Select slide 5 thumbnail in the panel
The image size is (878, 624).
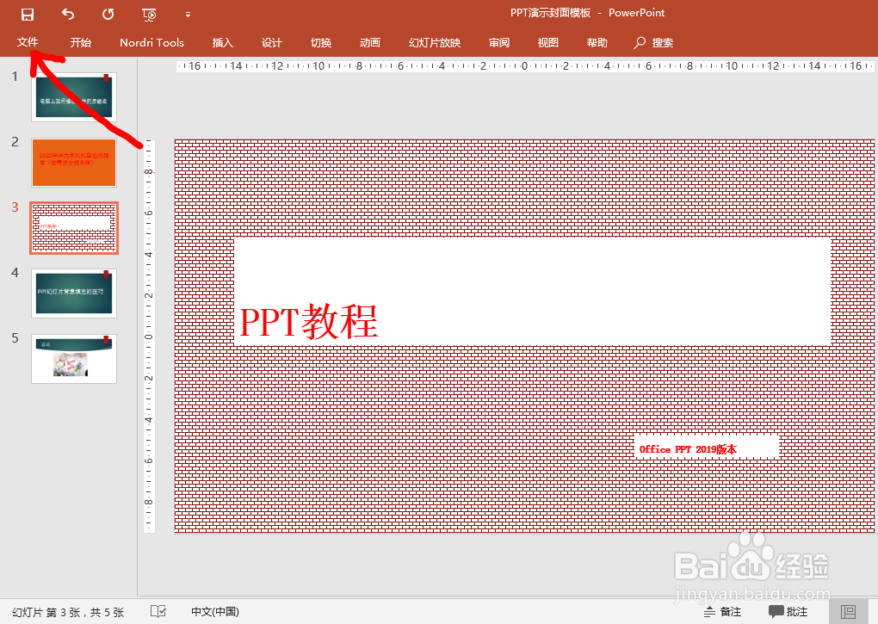74,358
